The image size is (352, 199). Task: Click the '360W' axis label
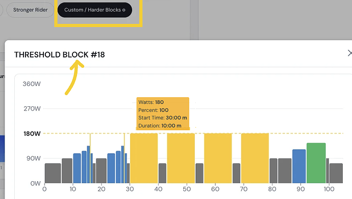[32, 84]
